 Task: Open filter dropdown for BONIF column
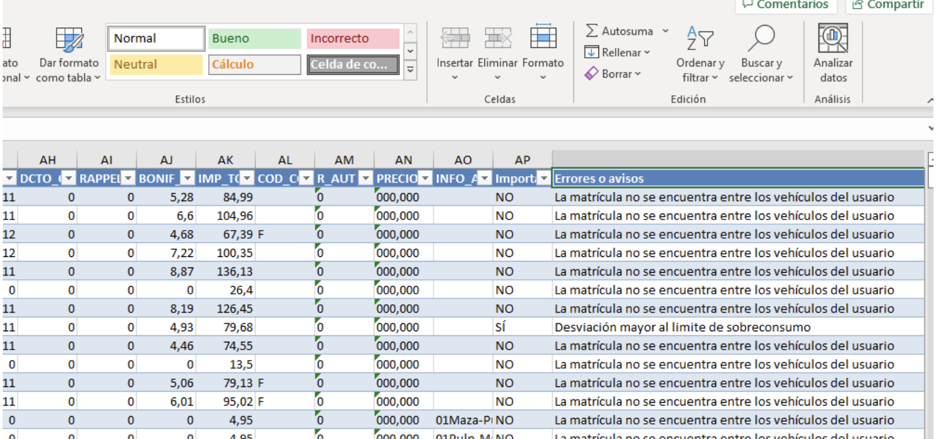click(x=187, y=178)
